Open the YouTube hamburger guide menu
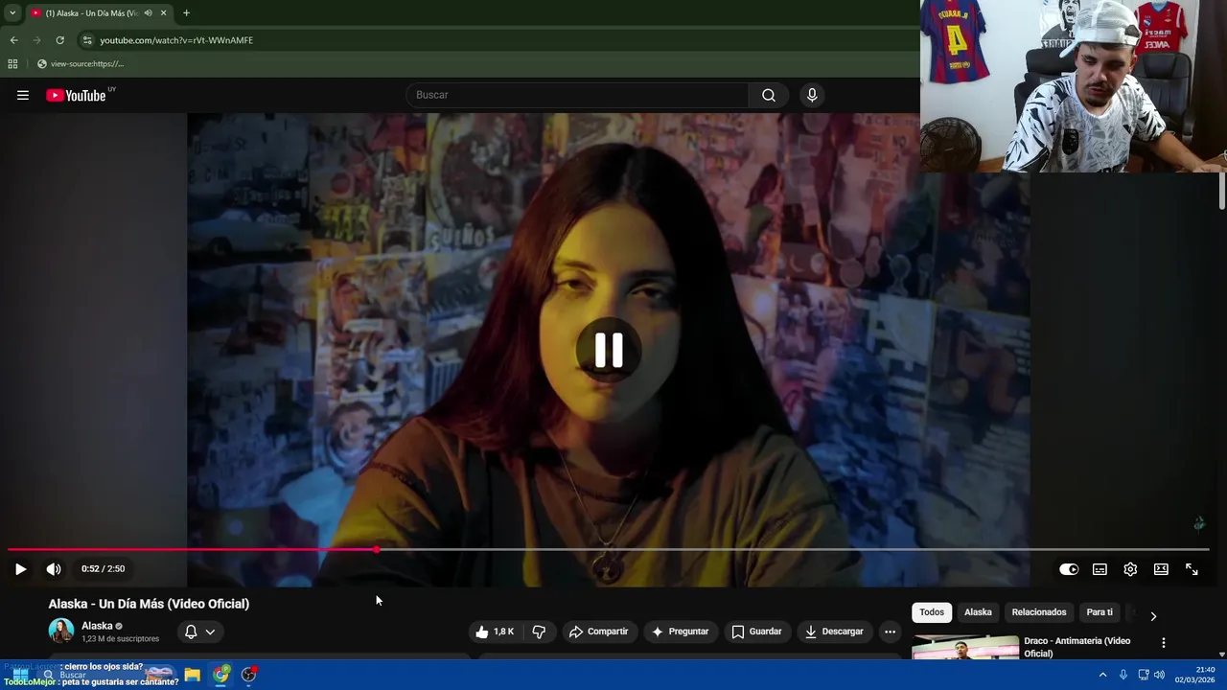 click(23, 95)
